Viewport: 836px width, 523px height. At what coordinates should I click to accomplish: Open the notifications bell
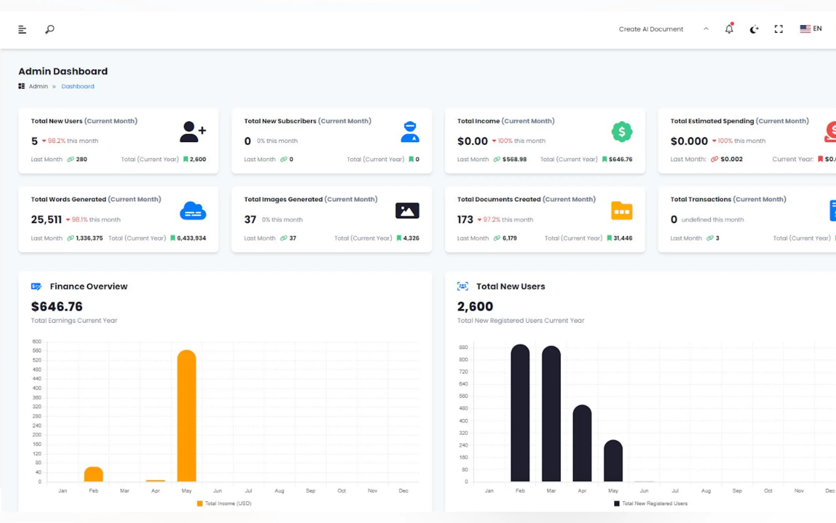(x=729, y=29)
